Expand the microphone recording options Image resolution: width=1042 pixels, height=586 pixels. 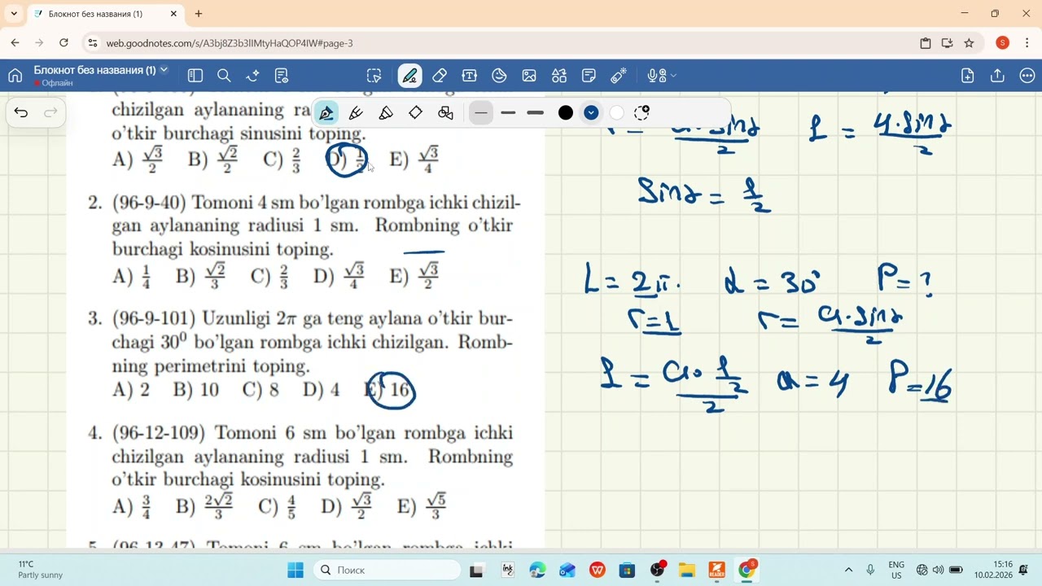673,76
